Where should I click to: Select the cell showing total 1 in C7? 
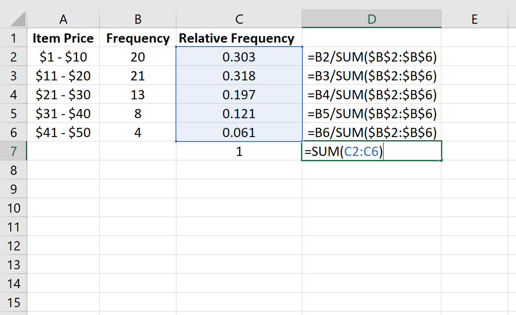239,151
